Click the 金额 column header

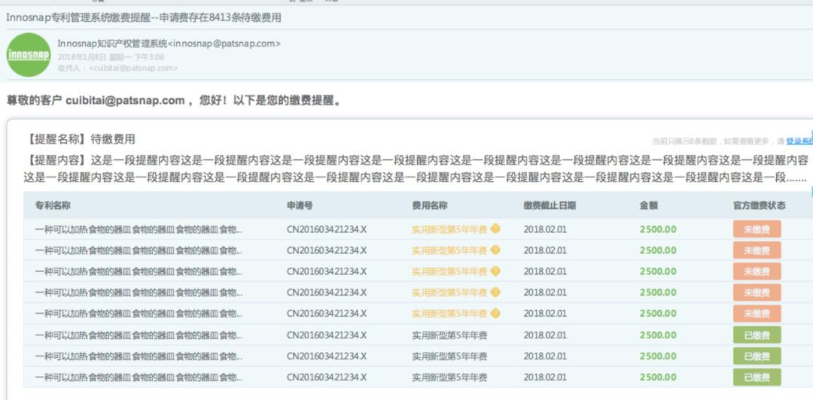pos(649,206)
